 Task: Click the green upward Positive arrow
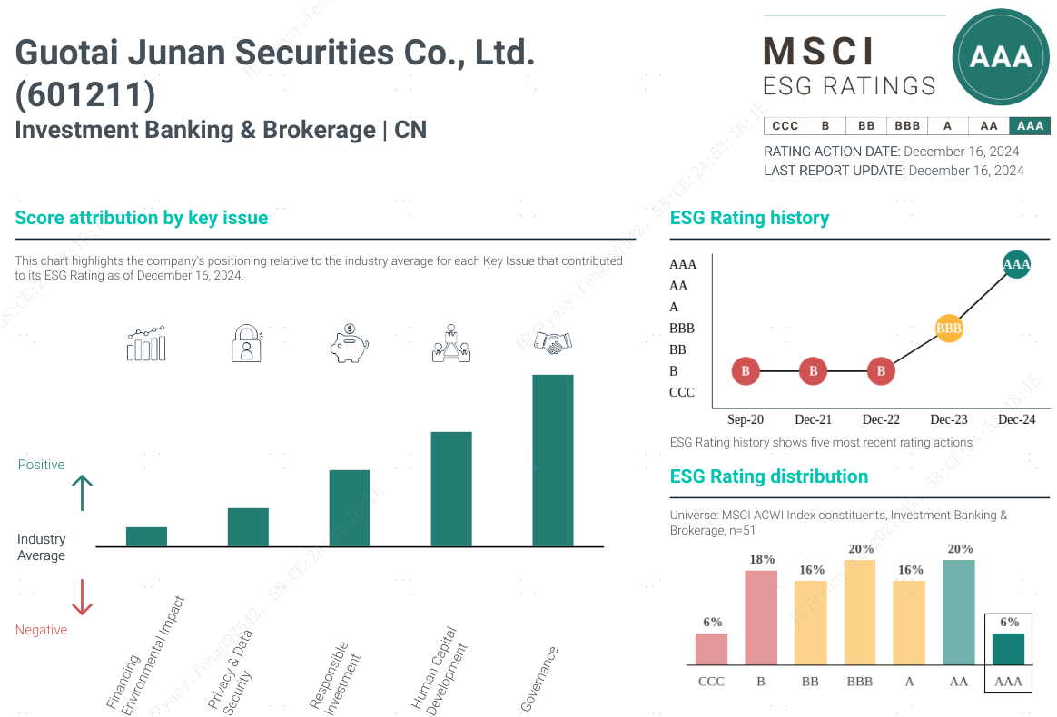(x=82, y=492)
